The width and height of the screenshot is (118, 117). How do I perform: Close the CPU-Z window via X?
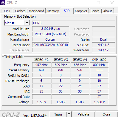pos(112,3)
